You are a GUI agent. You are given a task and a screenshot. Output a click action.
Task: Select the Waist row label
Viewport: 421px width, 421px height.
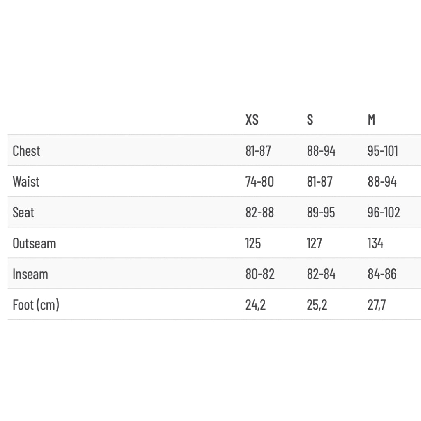(26, 182)
